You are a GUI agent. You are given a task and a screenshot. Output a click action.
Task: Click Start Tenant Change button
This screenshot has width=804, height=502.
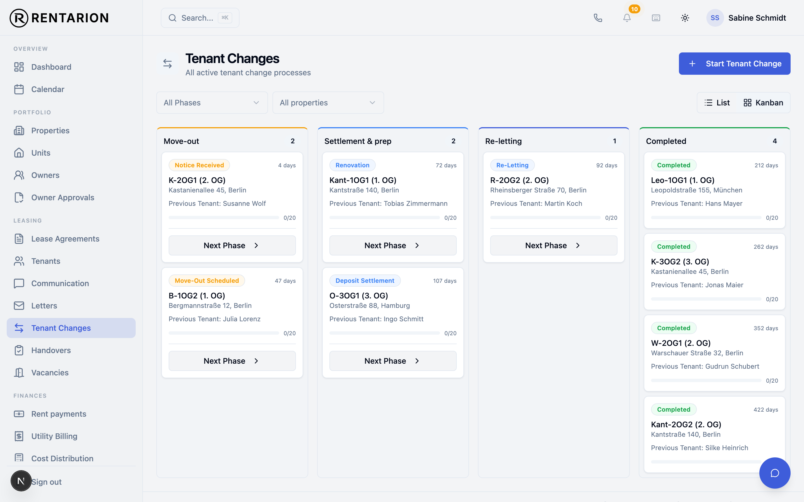[x=734, y=63]
